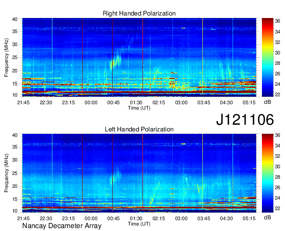The width and height of the screenshot is (285, 231).
Task: Click the "05:15" time tick under the Right Handed plot
Action: (249, 103)
